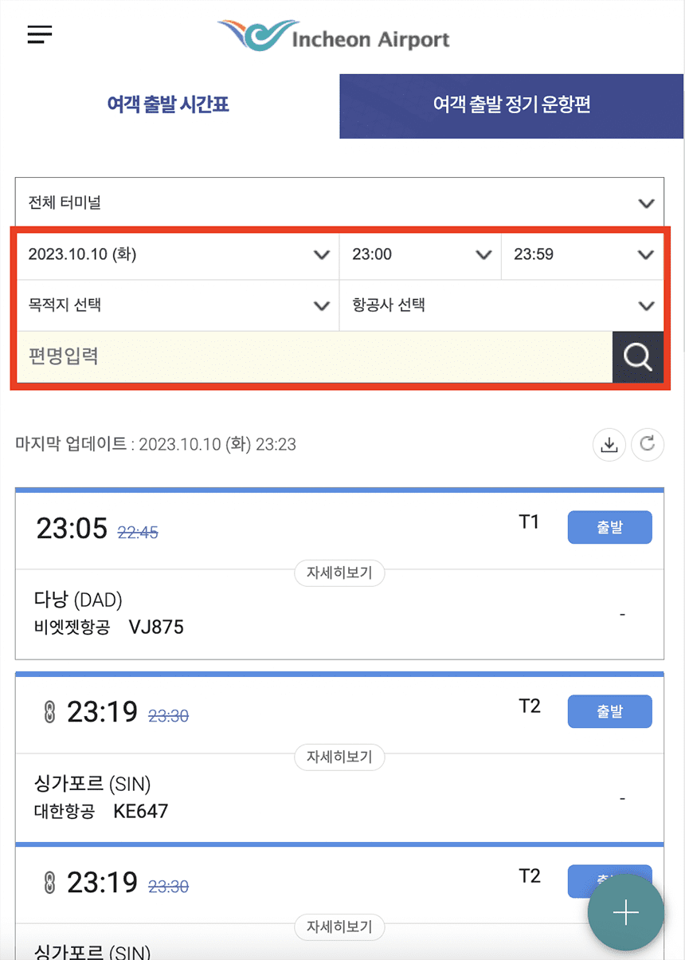
Task: Change the 23:00 start time
Action: click(421, 255)
